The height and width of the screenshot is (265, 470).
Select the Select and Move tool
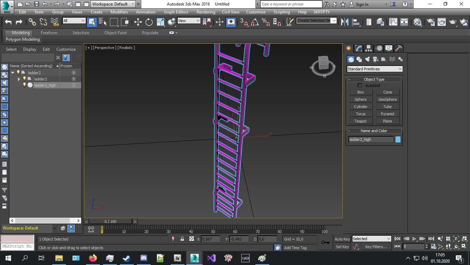(x=138, y=22)
